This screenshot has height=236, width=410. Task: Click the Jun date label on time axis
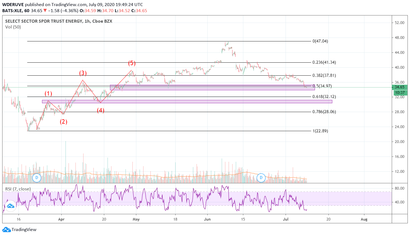pyautogui.click(x=207, y=219)
